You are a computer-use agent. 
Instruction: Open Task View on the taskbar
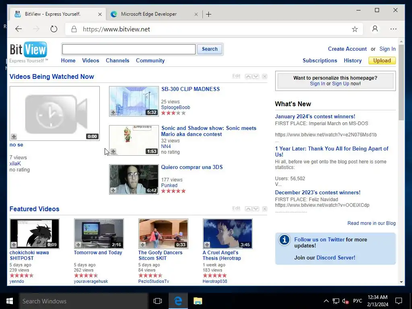click(157, 301)
